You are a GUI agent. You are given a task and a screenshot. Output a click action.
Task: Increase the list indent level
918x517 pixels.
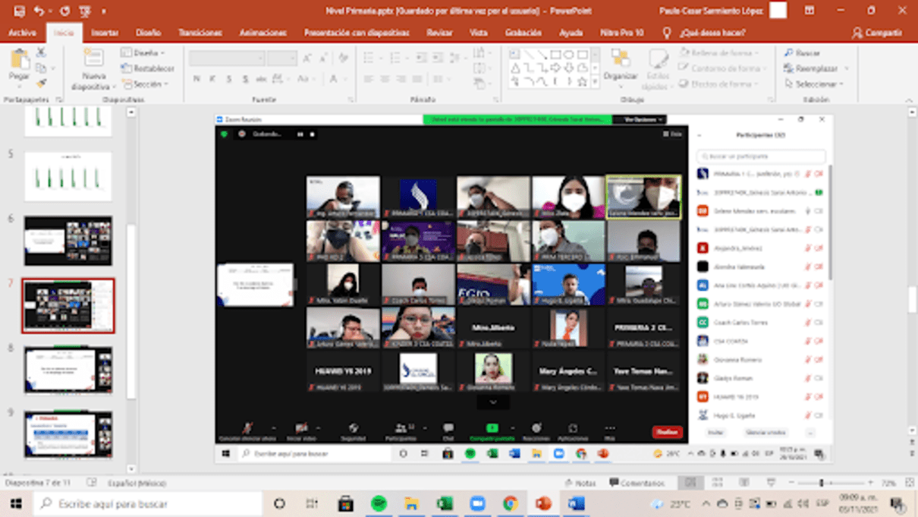point(438,58)
